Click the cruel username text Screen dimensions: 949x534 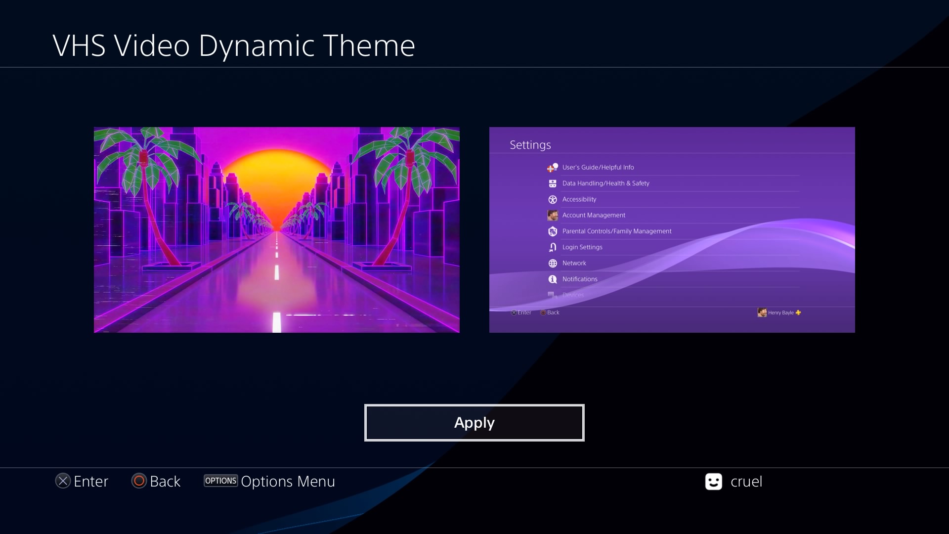click(746, 481)
